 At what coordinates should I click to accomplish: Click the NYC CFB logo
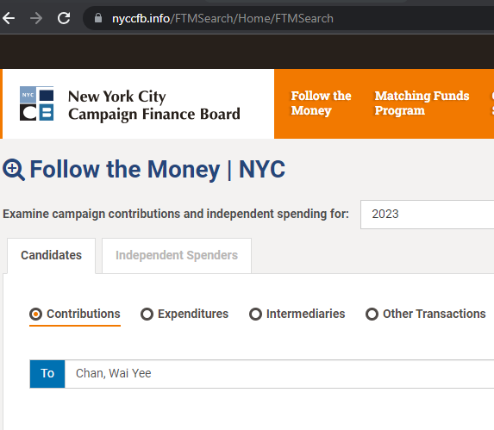pyautogui.click(x=36, y=103)
